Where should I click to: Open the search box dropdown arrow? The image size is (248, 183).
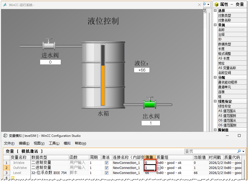point(243,151)
